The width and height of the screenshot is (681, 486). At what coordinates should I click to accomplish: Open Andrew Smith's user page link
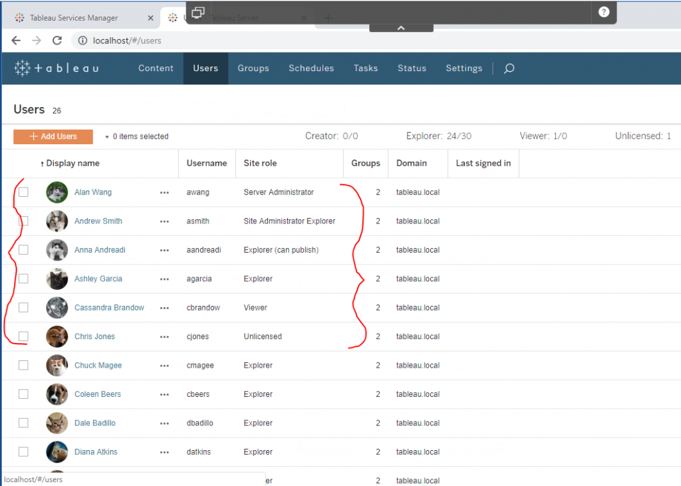98,221
